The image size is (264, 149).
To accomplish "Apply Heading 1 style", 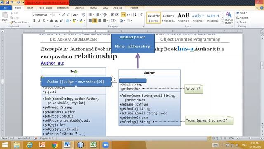I will point(183,17).
